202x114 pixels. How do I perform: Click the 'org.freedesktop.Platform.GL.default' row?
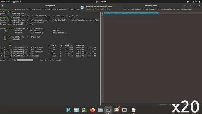(48, 47)
